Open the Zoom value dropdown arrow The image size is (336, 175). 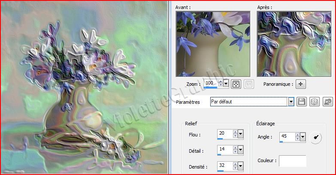coord(226,84)
